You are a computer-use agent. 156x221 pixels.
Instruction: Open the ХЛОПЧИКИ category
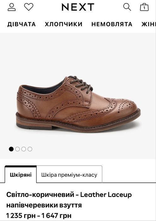[64, 24]
